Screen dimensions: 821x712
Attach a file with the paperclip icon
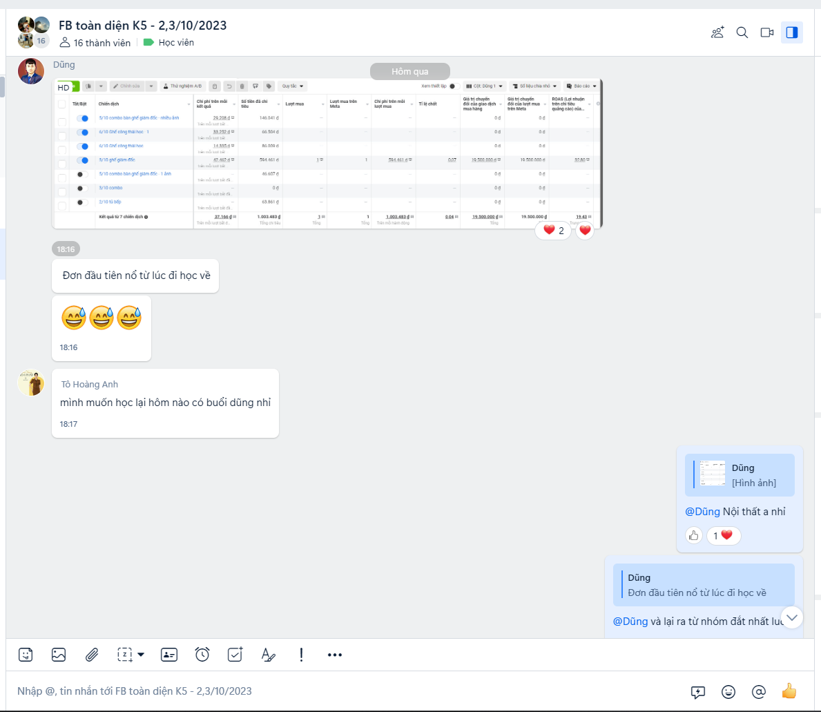(x=92, y=654)
